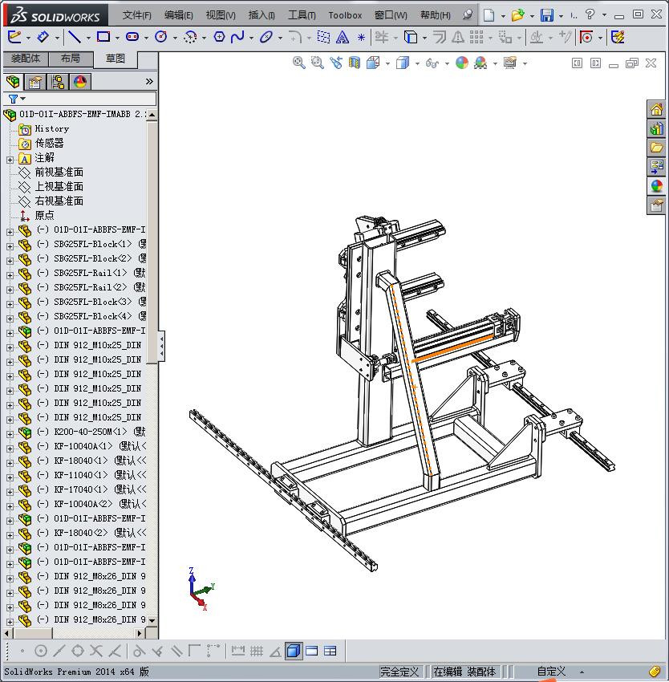Open the ConfigurationManager tab

(x=58, y=81)
